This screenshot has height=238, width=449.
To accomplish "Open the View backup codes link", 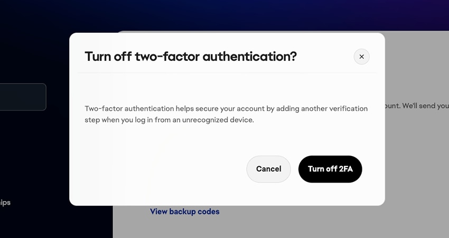I will tap(184, 212).
